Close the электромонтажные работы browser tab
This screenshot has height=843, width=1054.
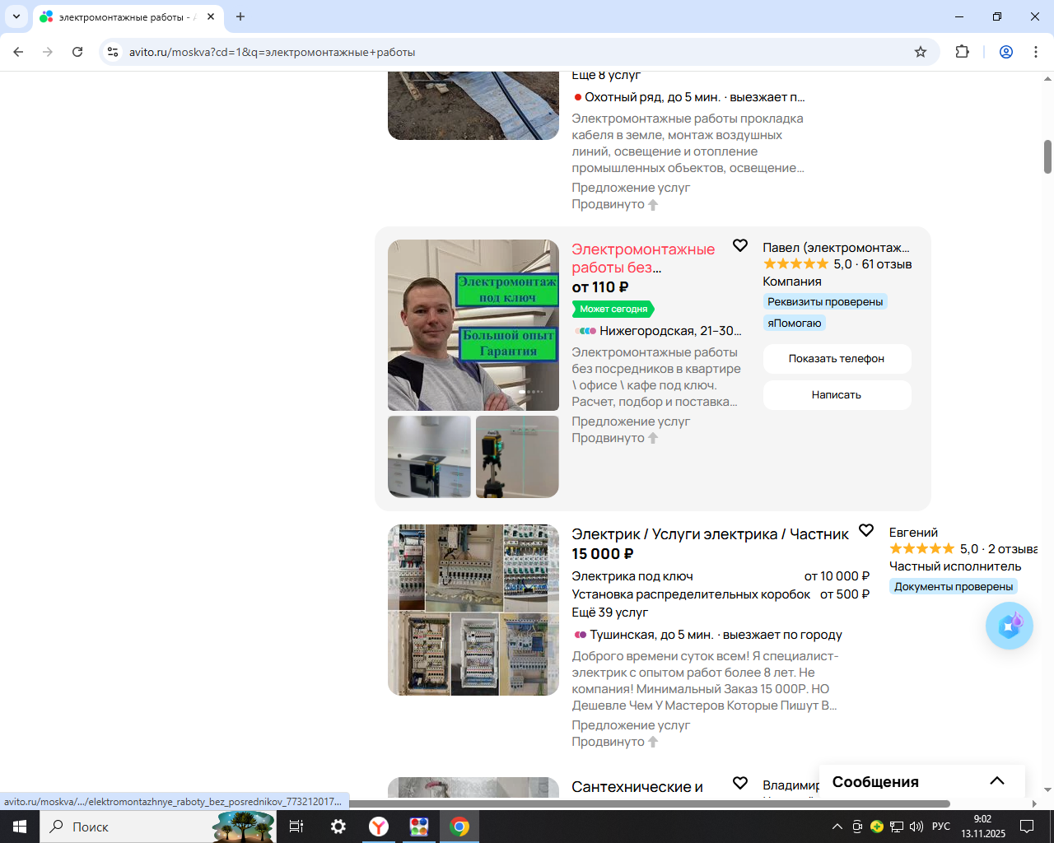(x=211, y=16)
